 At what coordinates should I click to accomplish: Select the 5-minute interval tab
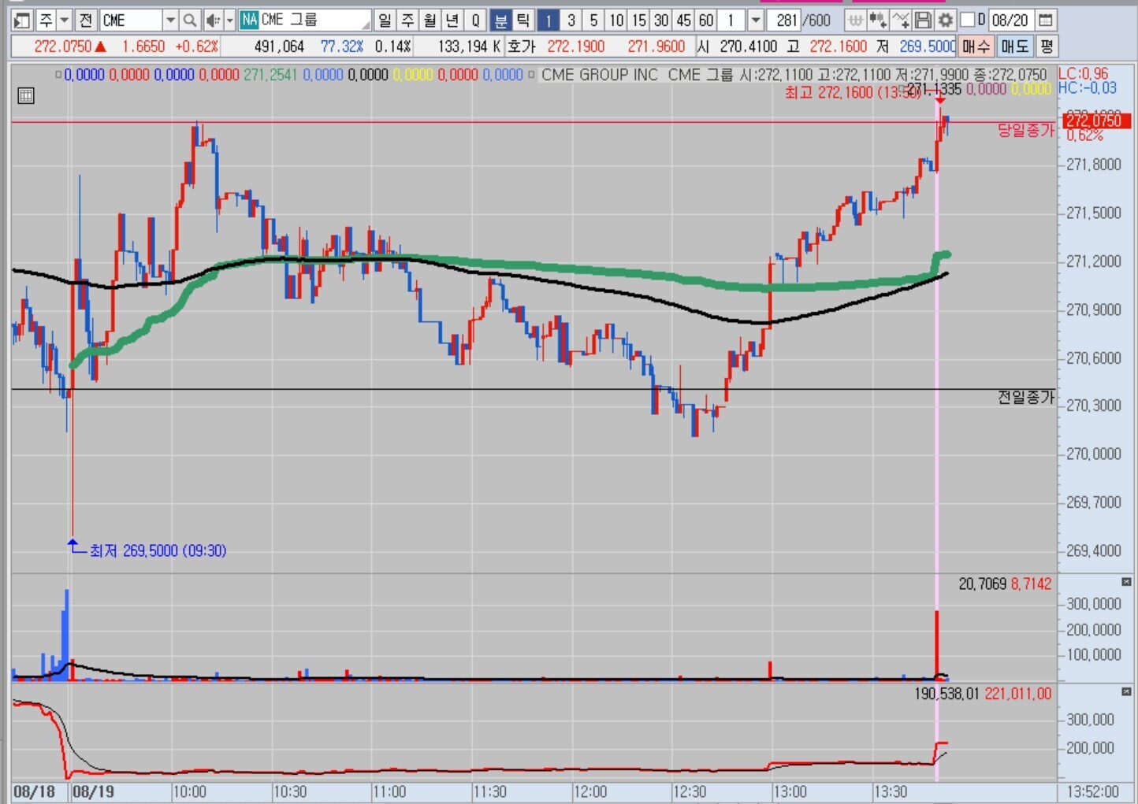593,20
